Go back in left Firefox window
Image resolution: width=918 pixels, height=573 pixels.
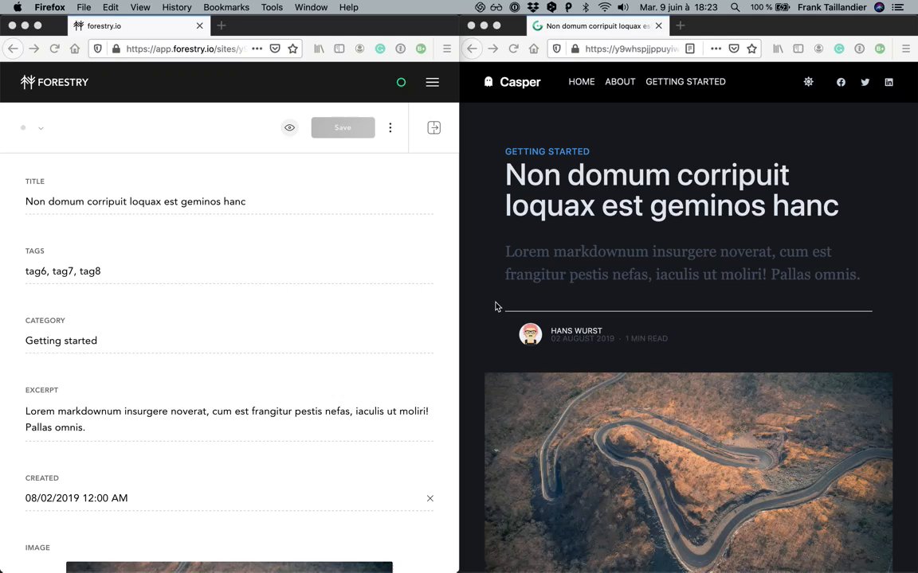tap(14, 49)
